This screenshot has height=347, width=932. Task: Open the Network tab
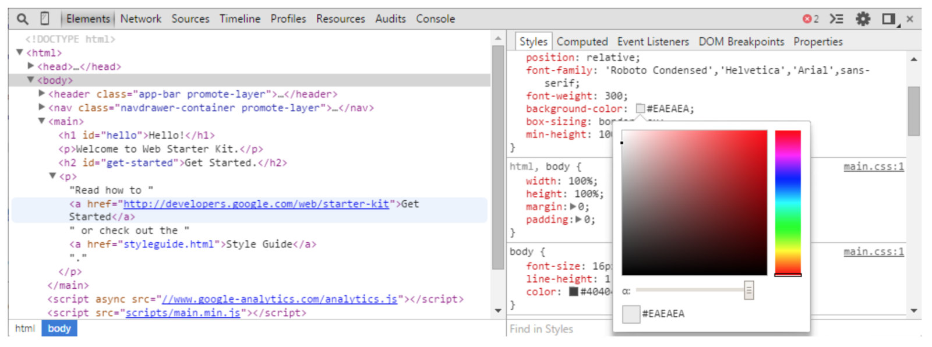(141, 19)
